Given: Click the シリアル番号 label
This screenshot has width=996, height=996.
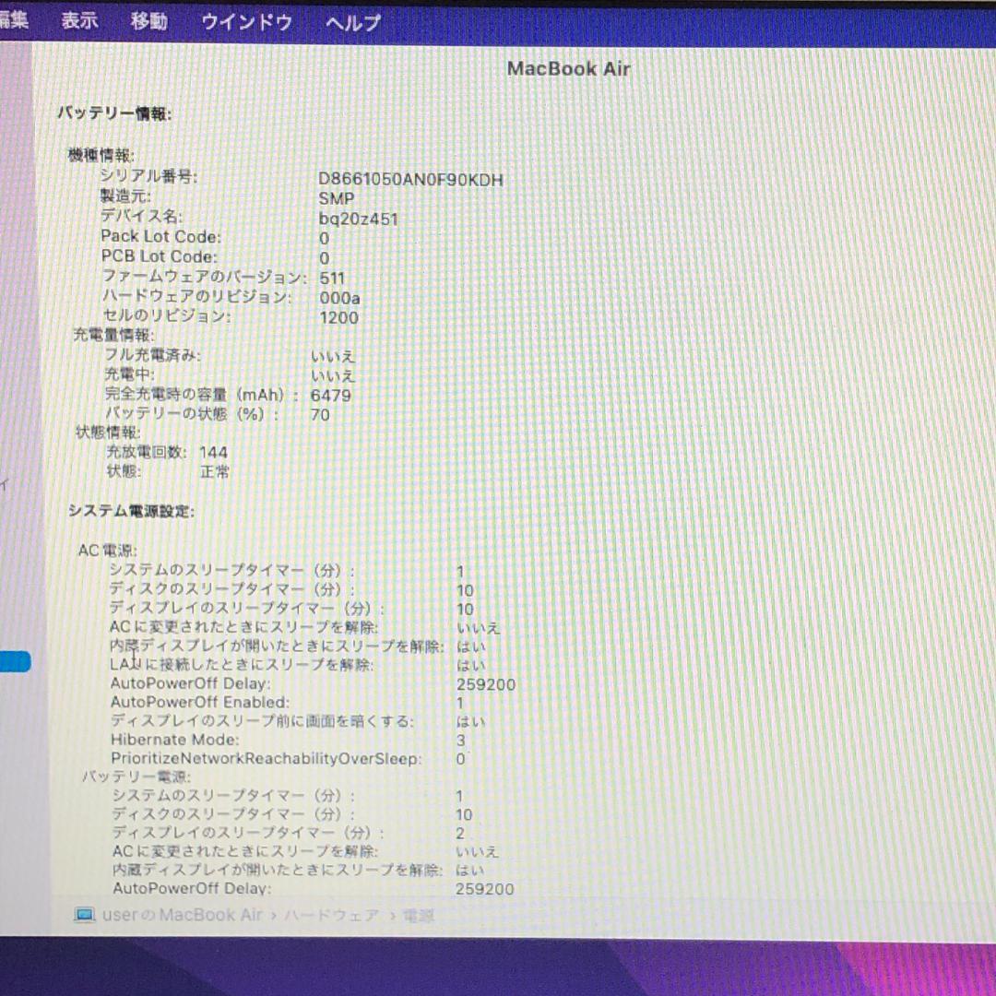Looking at the screenshot, I should tap(148, 176).
